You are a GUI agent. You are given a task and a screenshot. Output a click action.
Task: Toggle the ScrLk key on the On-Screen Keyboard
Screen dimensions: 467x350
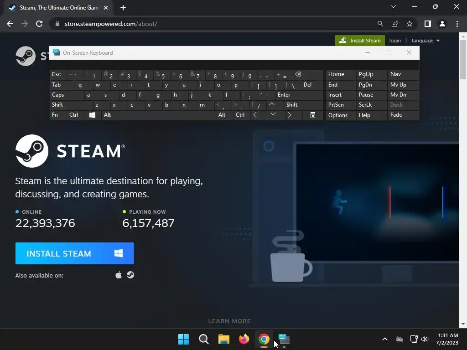(x=371, y=105)
